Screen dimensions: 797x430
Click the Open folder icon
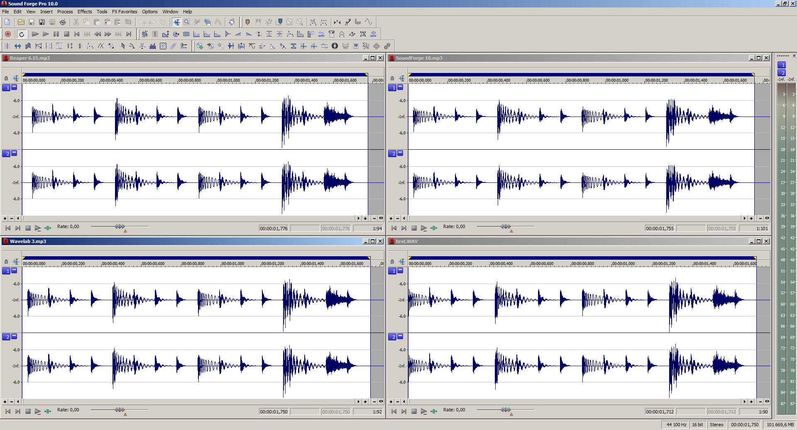pos(21,22)
